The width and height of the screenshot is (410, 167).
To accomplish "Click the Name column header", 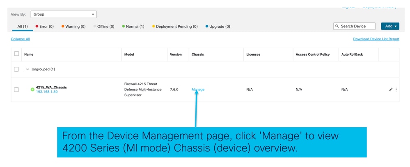I will tap(29, 54).
